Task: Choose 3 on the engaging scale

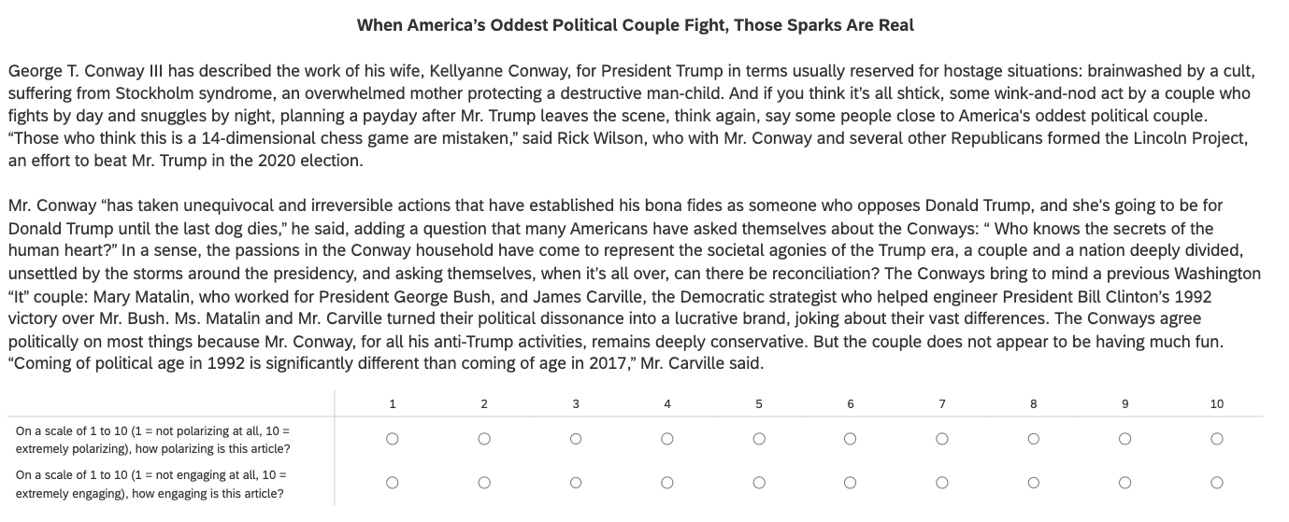Action: (x=576, y=483)
